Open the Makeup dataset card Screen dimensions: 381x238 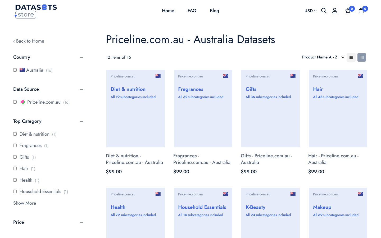tap(338, 213)
